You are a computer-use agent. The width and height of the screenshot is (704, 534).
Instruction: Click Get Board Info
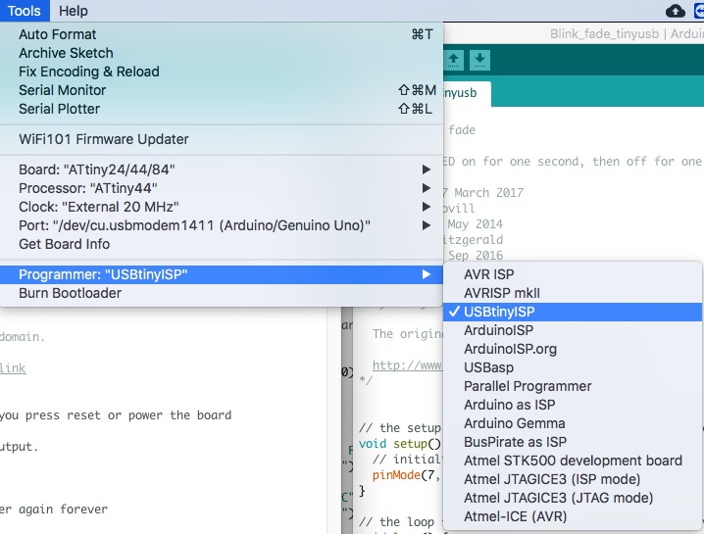pos(222,244)
